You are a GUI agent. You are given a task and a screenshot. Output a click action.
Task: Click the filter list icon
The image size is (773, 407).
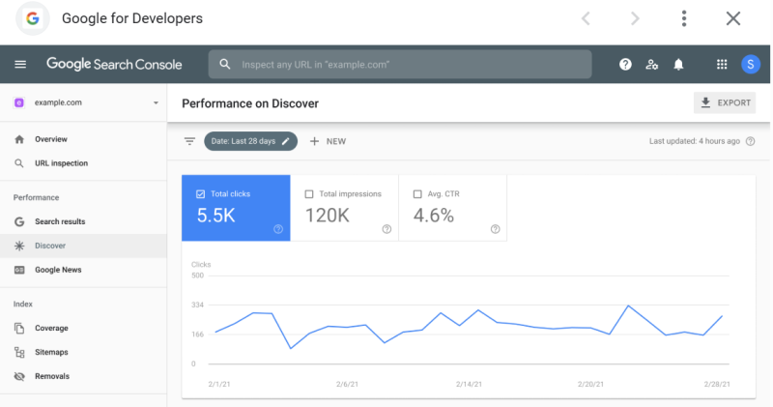(189, 141)
